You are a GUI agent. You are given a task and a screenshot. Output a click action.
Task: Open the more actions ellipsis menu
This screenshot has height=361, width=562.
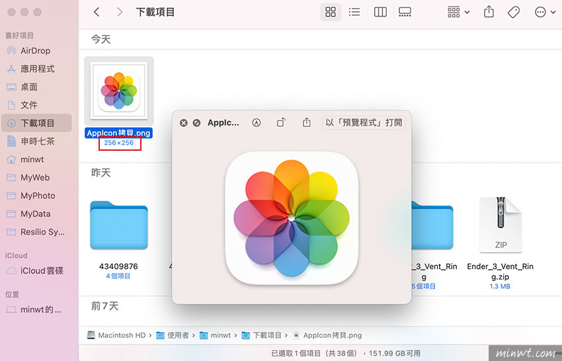point(545,12)
